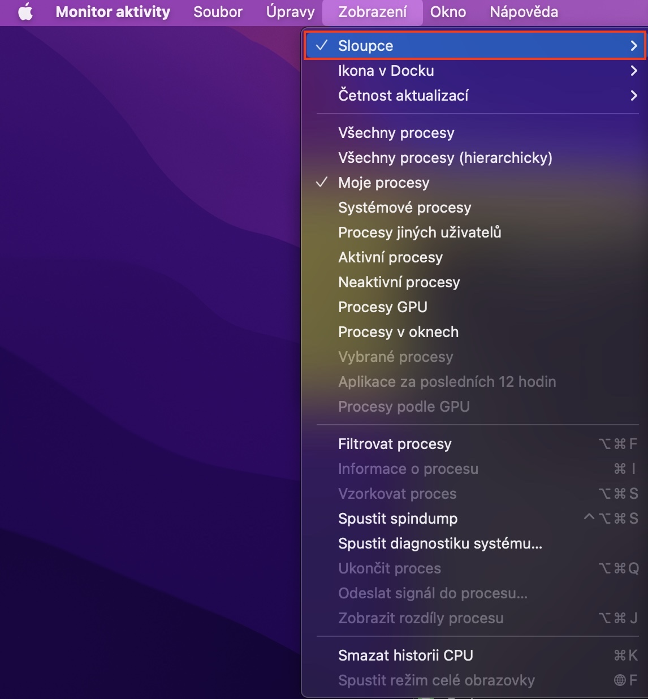Choose Filtrovat procesy
The image size is (648, 699).
click(475, 444)
